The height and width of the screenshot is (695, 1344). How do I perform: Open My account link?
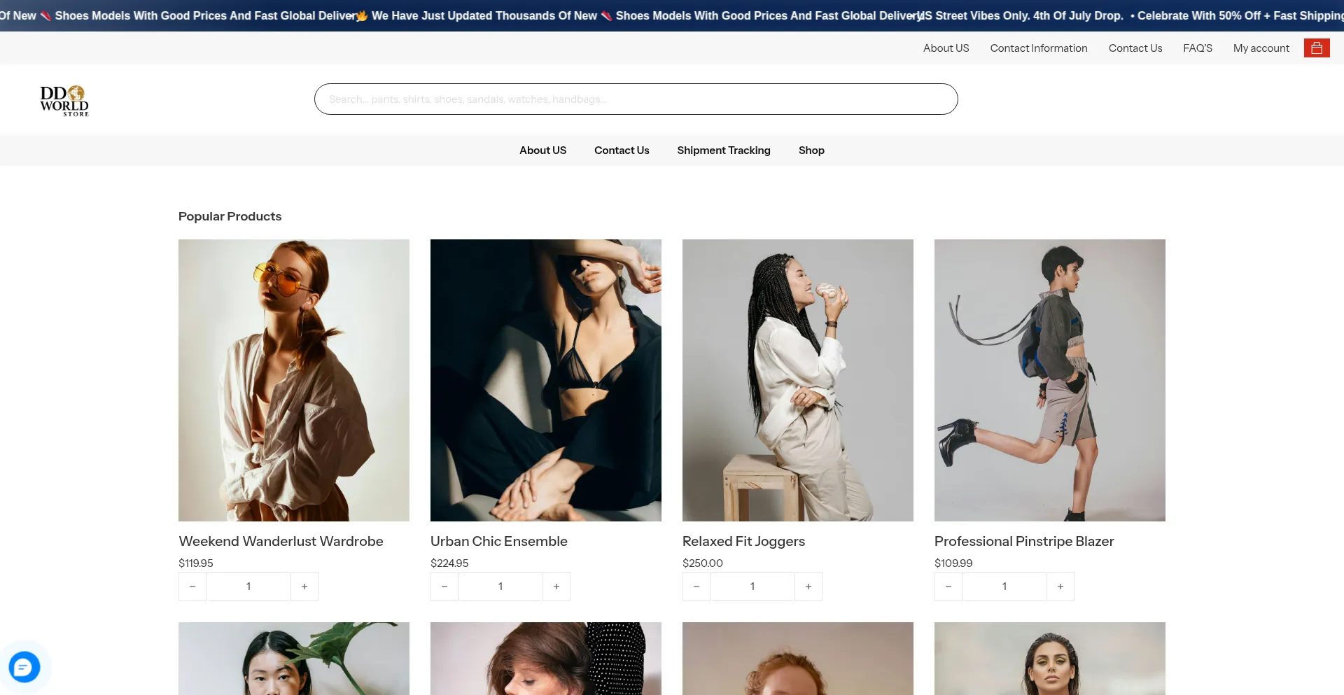click(1261, 48)
